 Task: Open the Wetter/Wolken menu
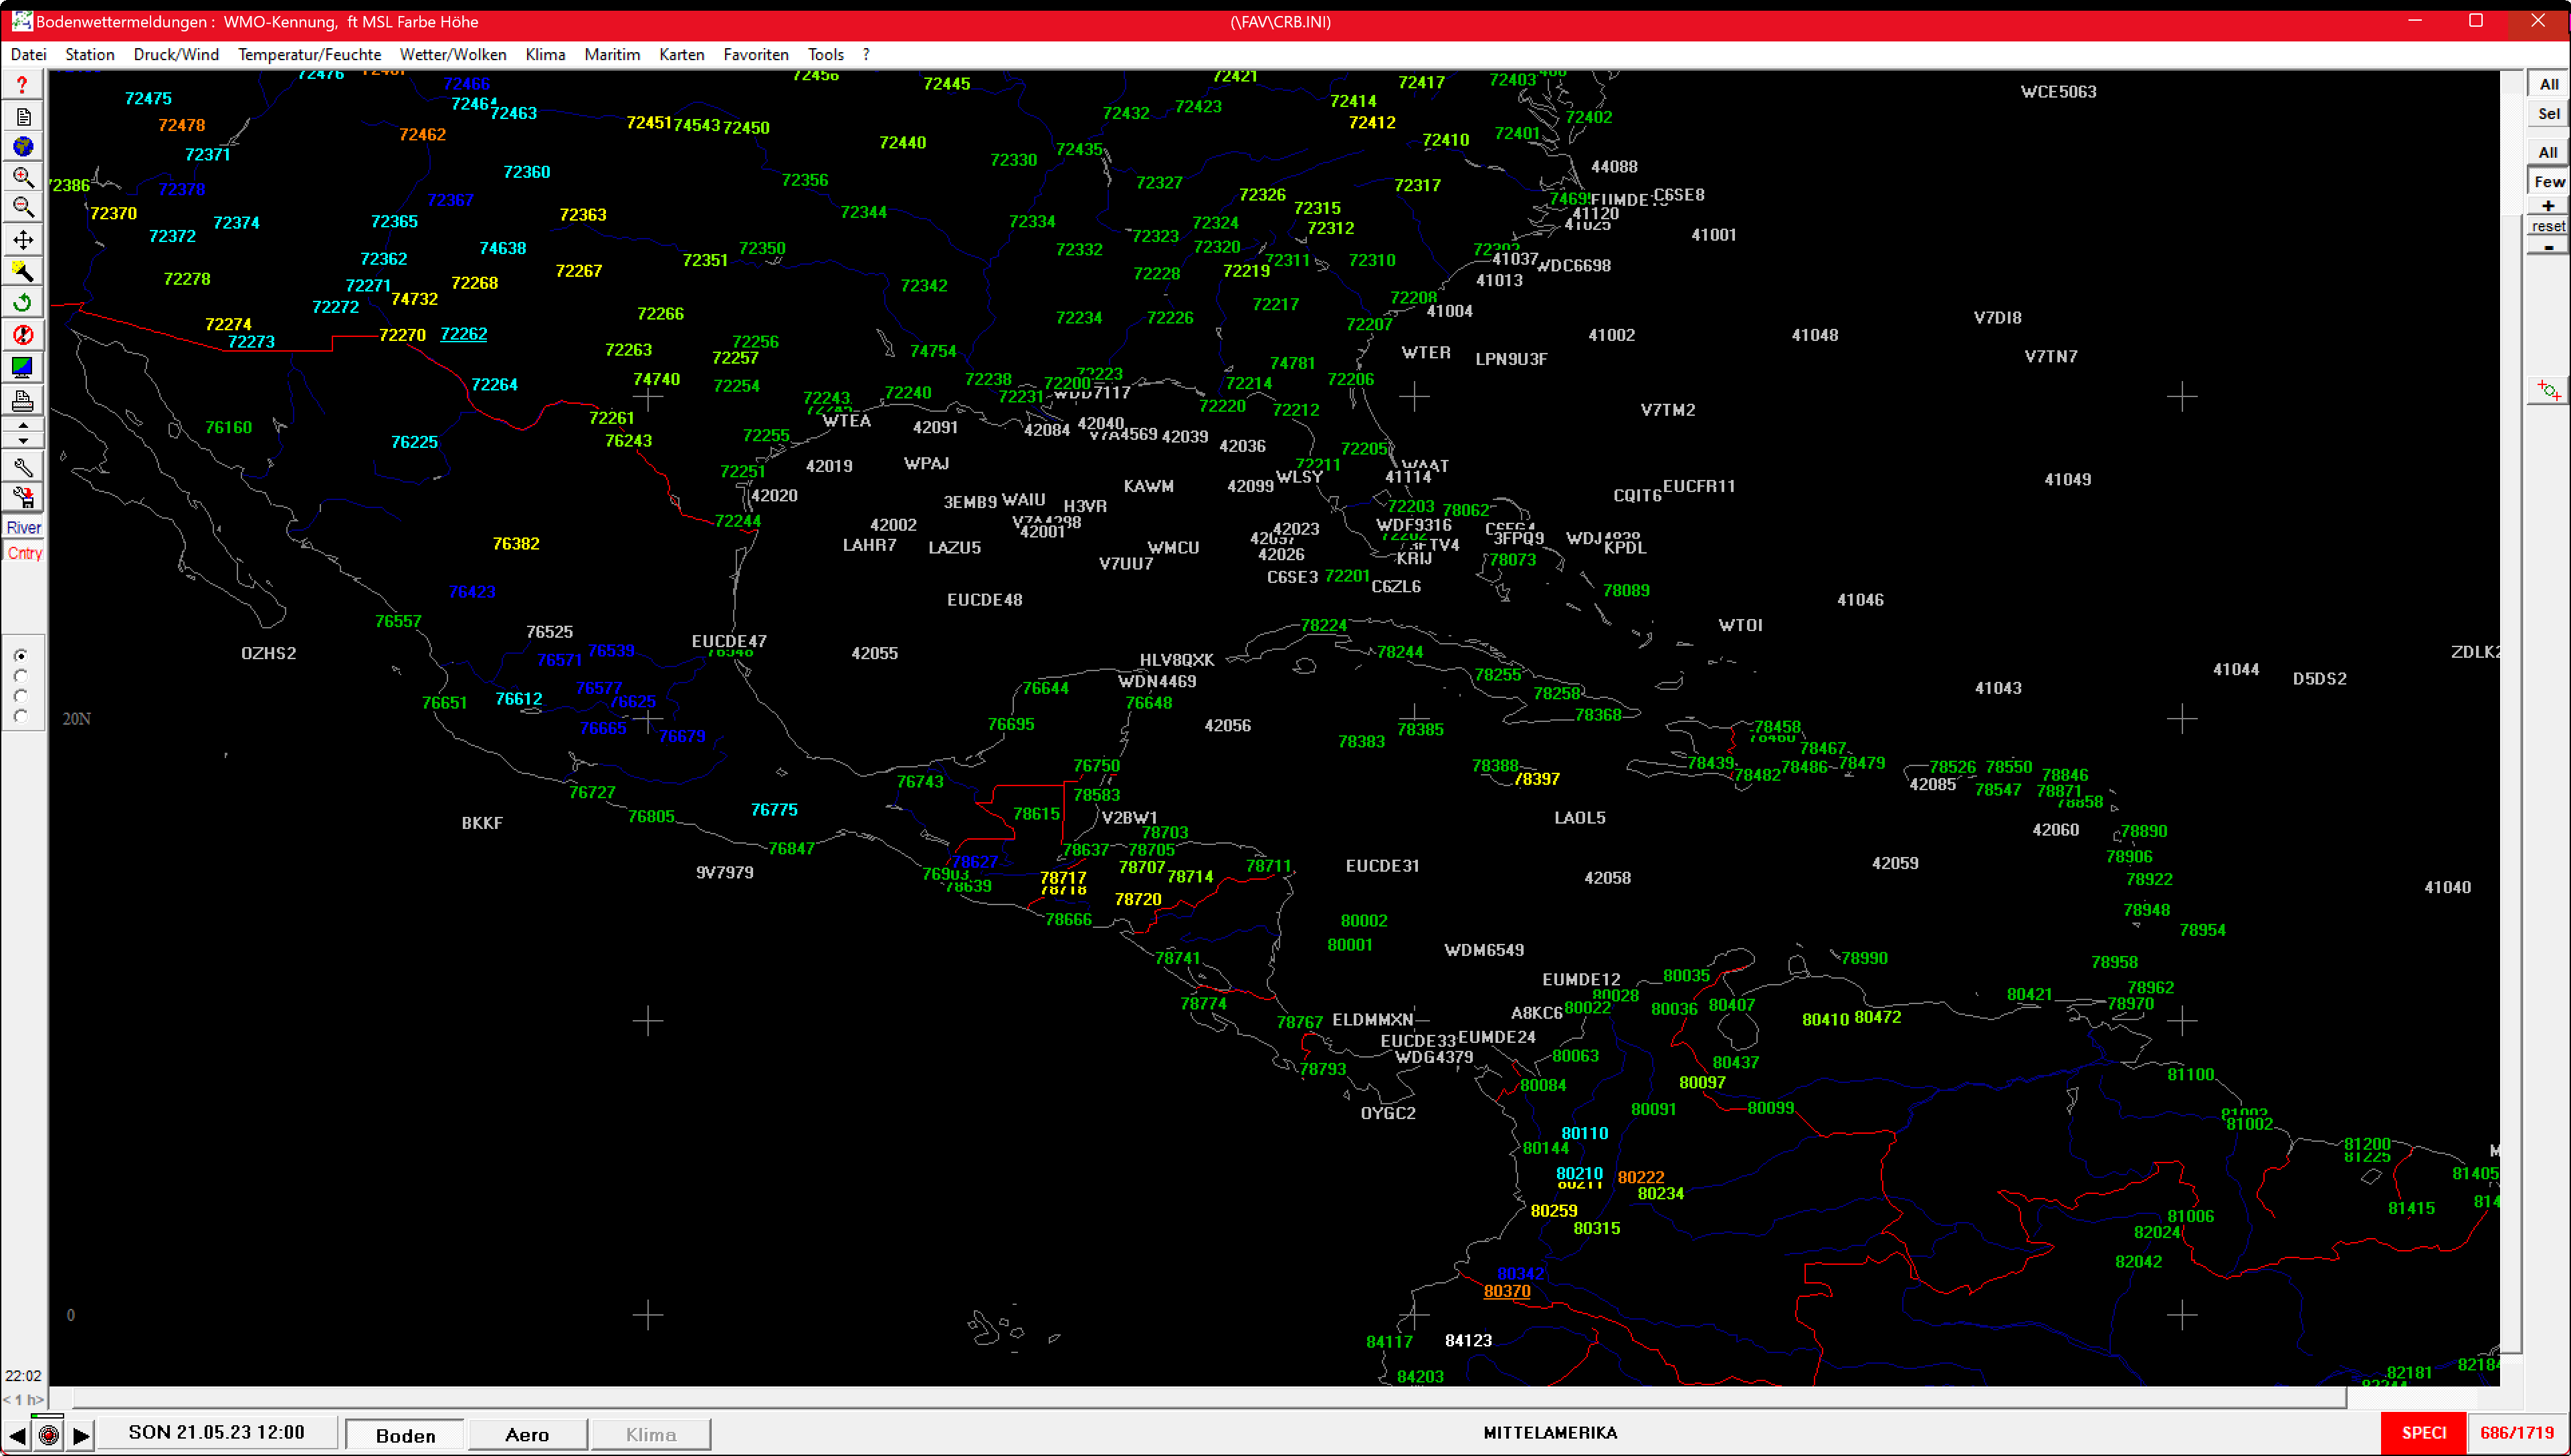tap(452, 54)
